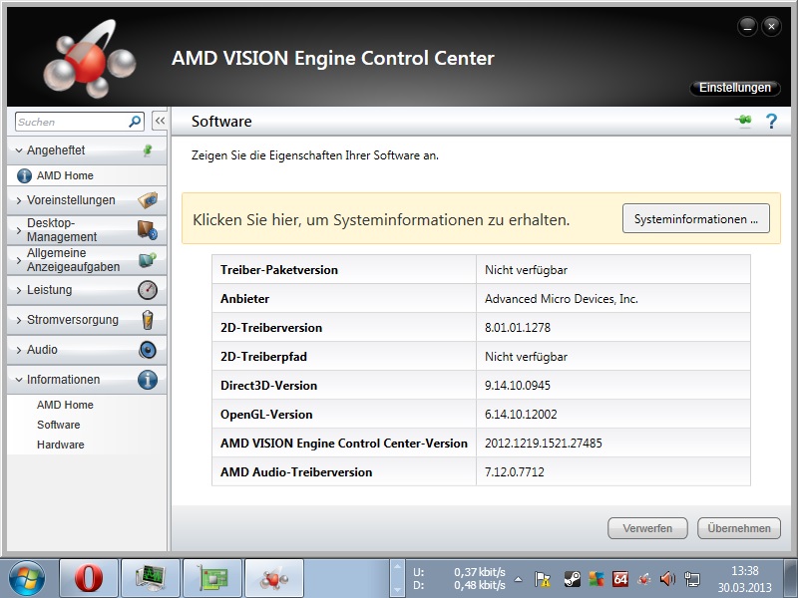Select Hardware under Informationen

[61, 445]
